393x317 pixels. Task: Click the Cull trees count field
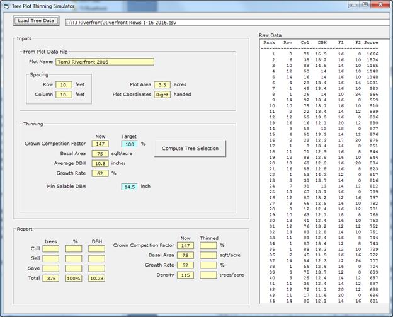(51, 249)
